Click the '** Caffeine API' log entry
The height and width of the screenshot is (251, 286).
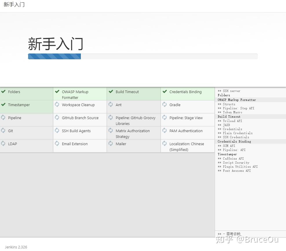(x=231, y=158)
